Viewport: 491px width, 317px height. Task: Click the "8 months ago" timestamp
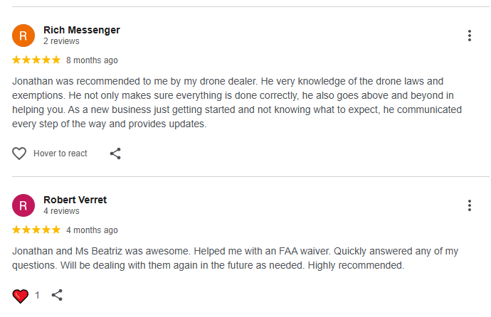tap(92, 60)
